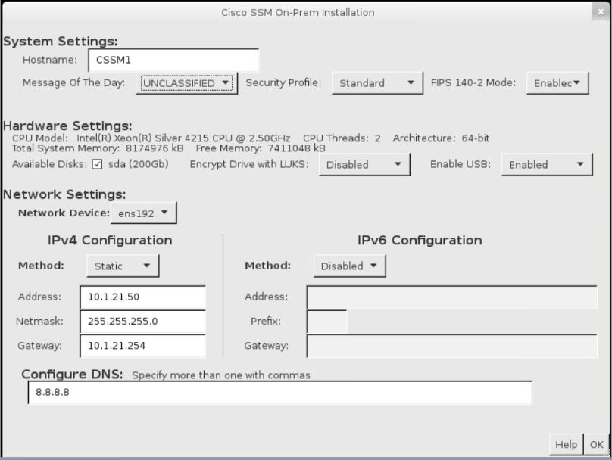The image size is (612, 460).
Task: Click the Architecture: 64-bit text
Action: (441, 138)
